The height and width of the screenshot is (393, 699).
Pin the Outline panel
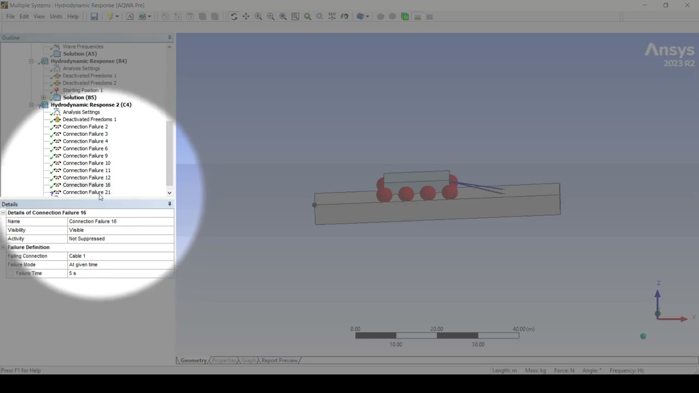(169, 38)
